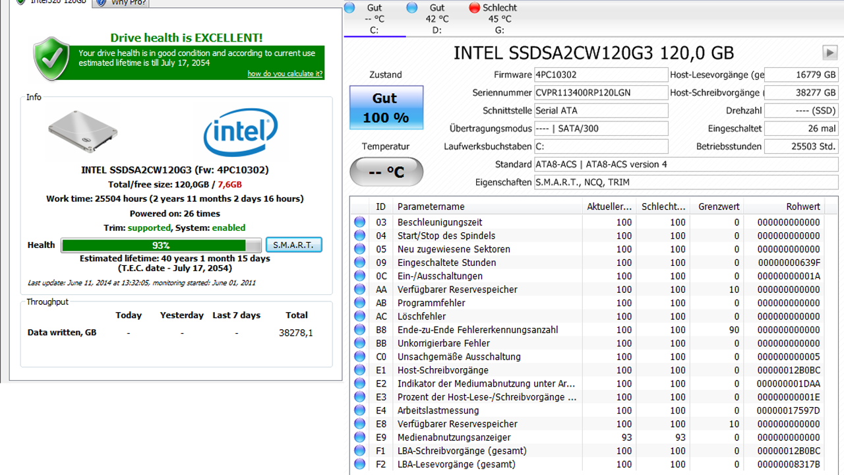Select the C: drive status orb
Image resolution: width=844 pixels, height=475 pixels.
click(349, 8)
